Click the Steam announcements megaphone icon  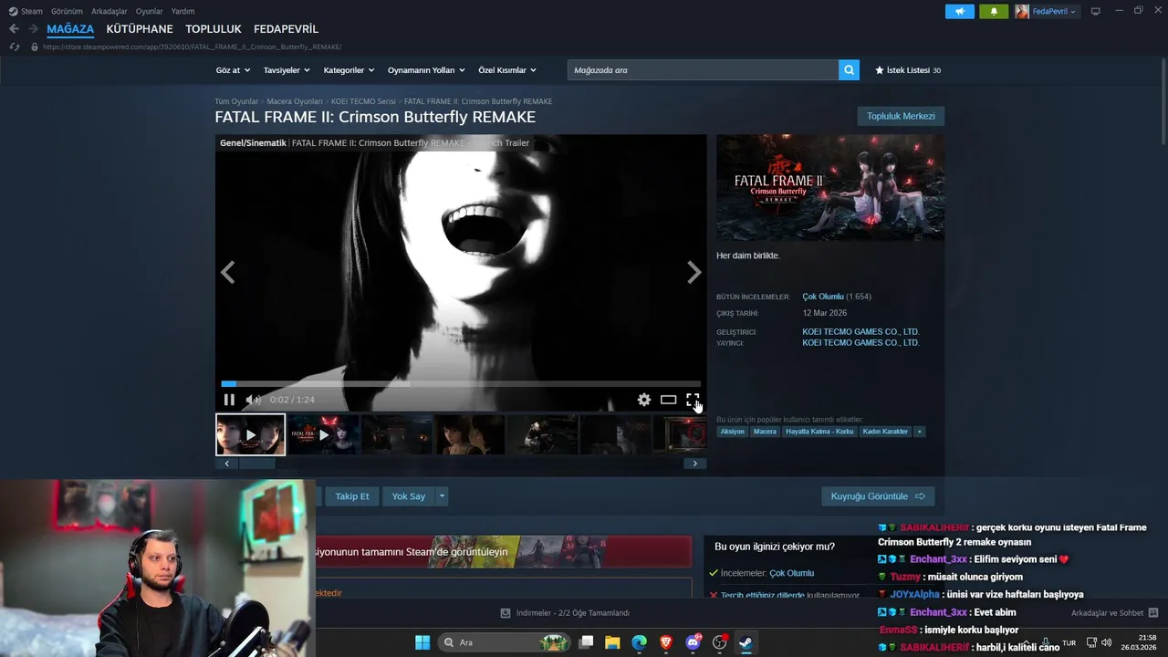coord(959,11)
